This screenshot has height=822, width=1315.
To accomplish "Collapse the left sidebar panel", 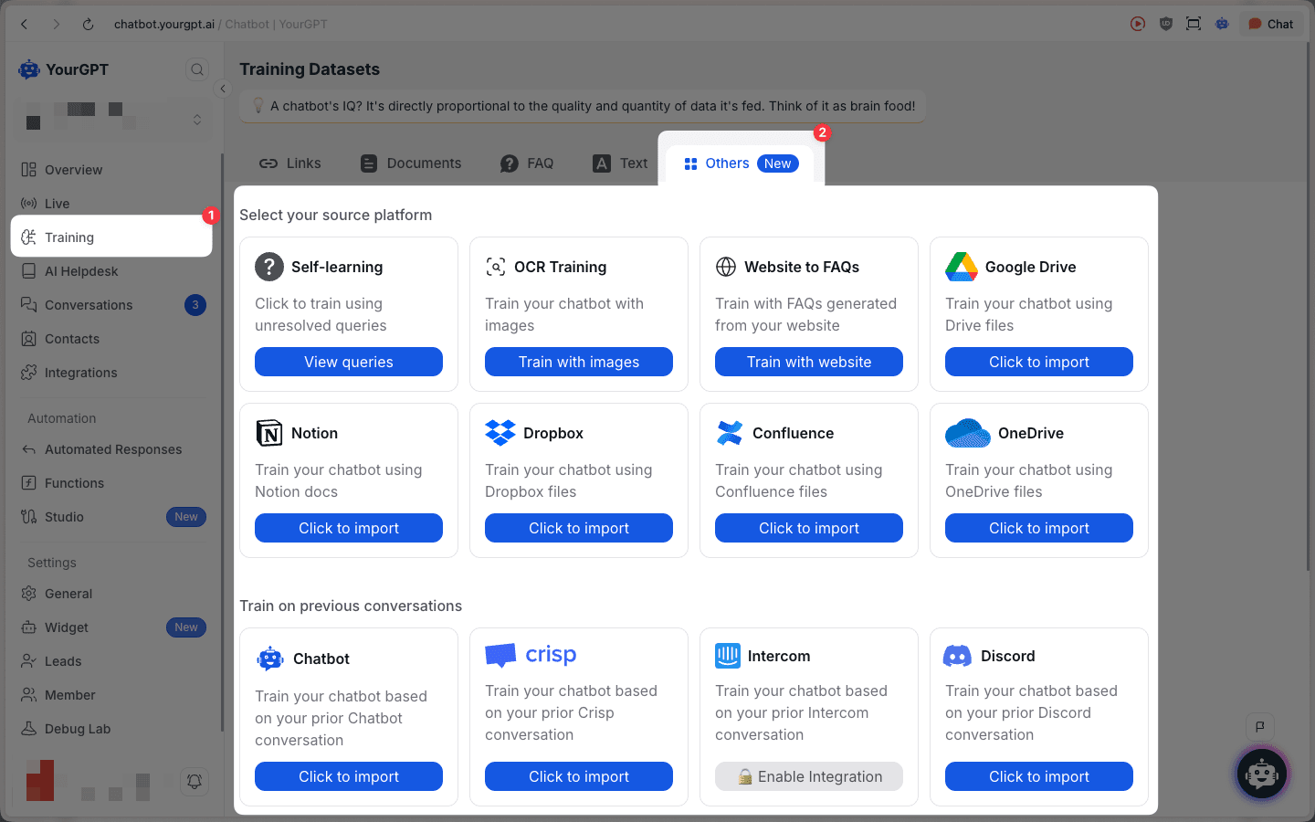I will 223,89.
